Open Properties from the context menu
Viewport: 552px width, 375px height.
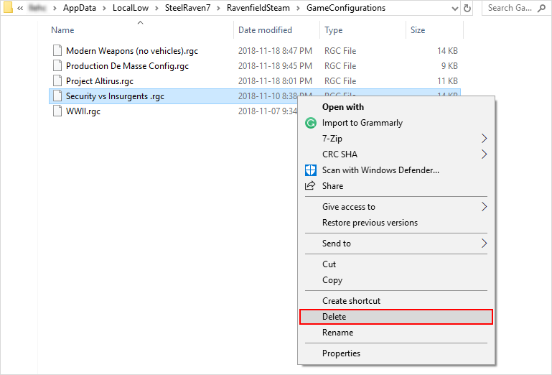click(342, 353)
